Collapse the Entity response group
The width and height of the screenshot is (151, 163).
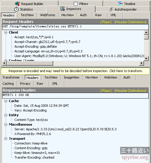click(x=6, y=115)
